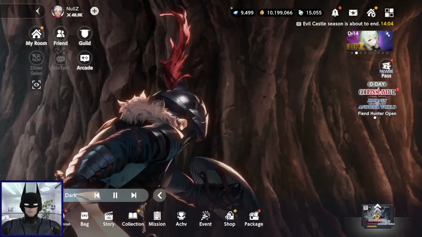Skip to previous music track
Screen dimensions: 422x237
97,195
